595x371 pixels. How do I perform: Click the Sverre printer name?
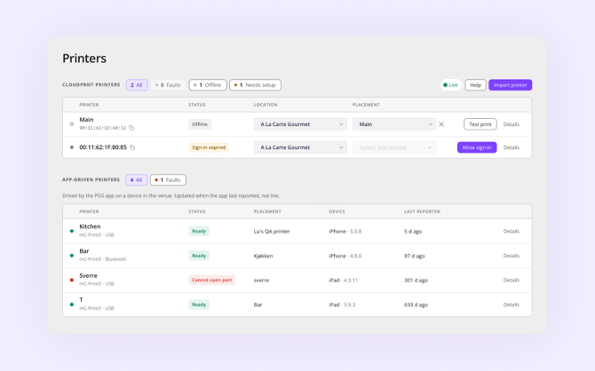[x=88, y=275]
